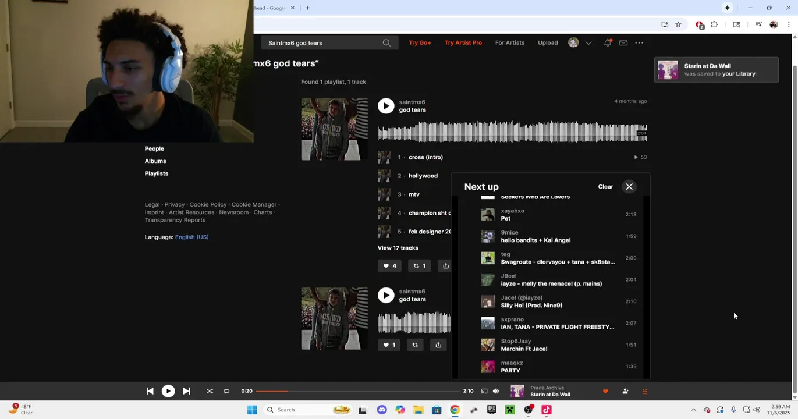The height and width of the screenshot is (419, 798).
Task: Open a new browser tab
Action: (x=307, y=8)
